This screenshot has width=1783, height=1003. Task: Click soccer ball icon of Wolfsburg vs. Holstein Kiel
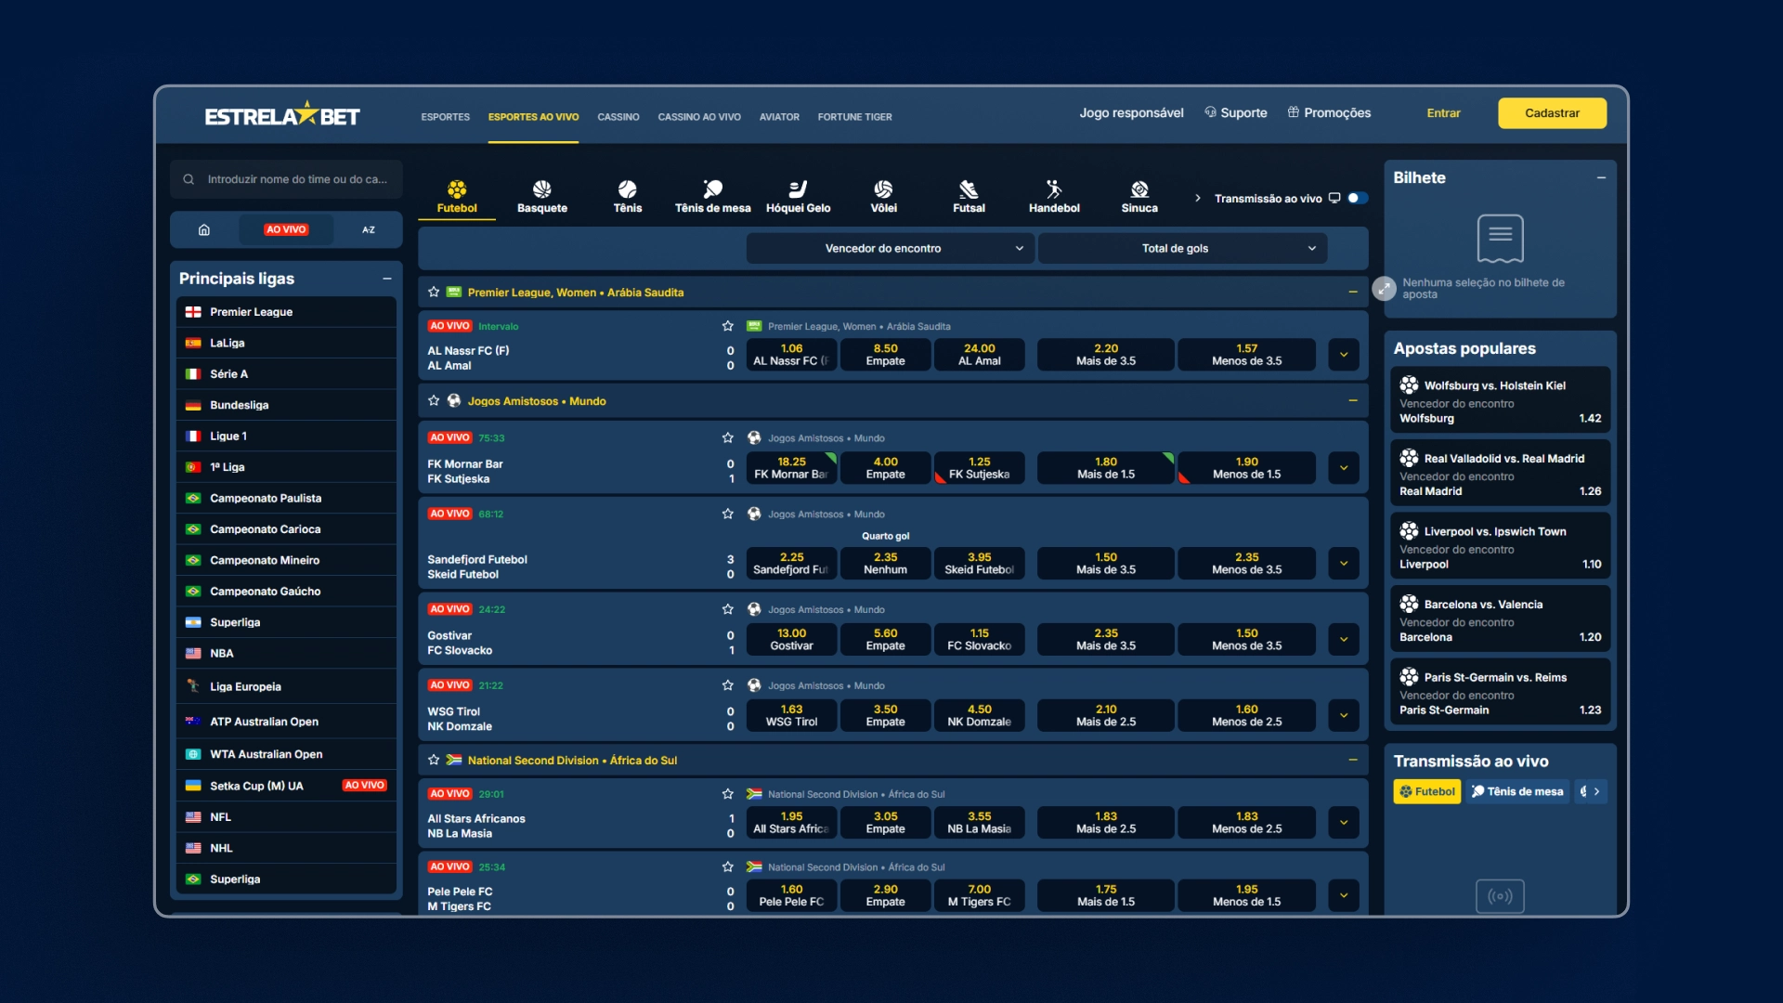[x=1409, y=384]
